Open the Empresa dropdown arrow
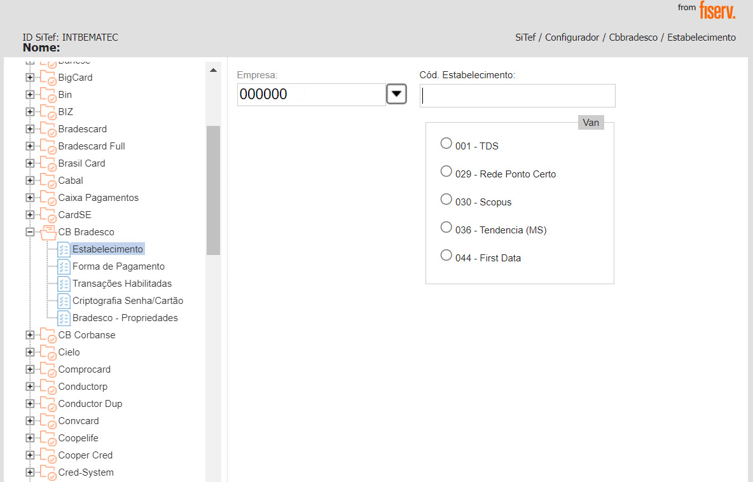Screen dimensions: 753x482 (x=397, y=93)
